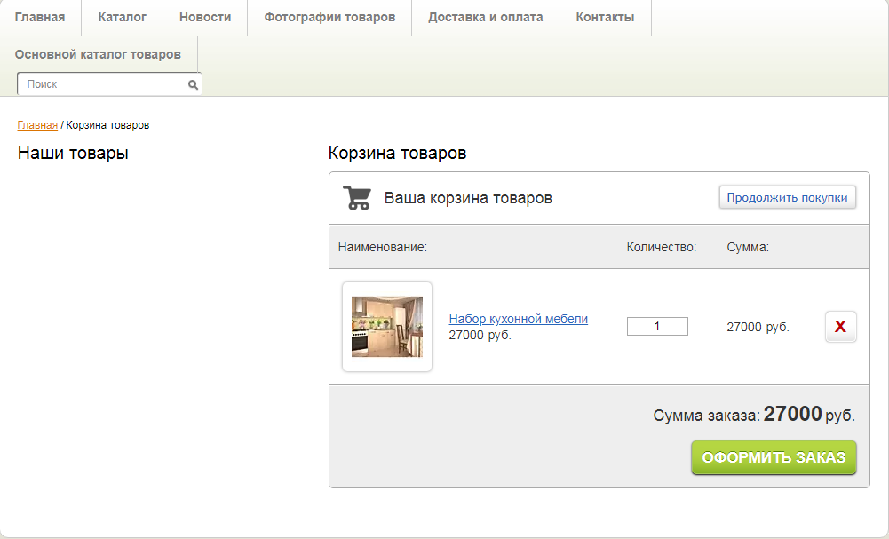Click the ОФОРМИТЬ ЗАКАЗ button
889x539 pixels.
point(774,457)
